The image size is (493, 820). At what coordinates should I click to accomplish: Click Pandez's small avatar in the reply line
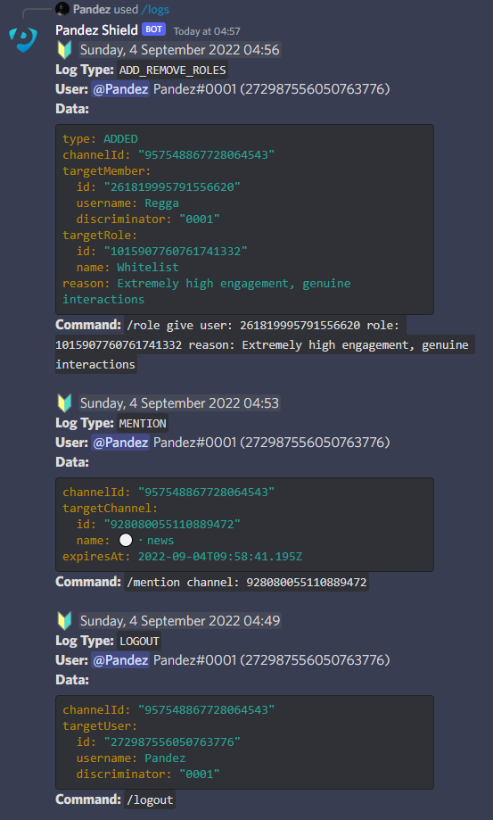coord(62,9)
